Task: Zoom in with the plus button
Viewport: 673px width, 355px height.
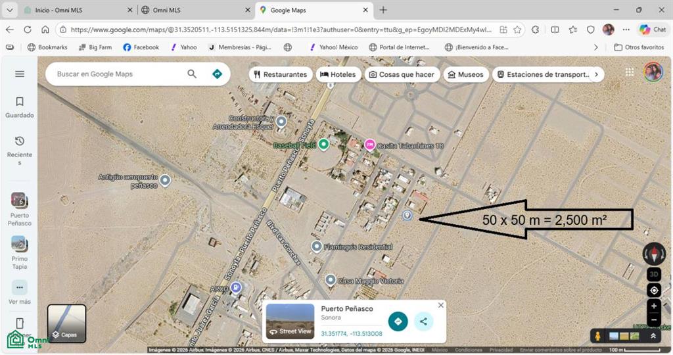Action: coord(654,306)
